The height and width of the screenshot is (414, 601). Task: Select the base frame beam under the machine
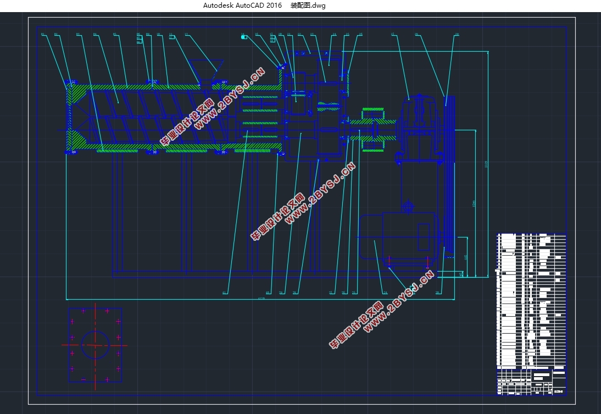point(275,274)
